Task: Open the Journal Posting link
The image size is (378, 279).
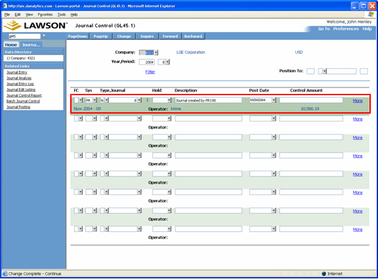Action: coord(18,107)
